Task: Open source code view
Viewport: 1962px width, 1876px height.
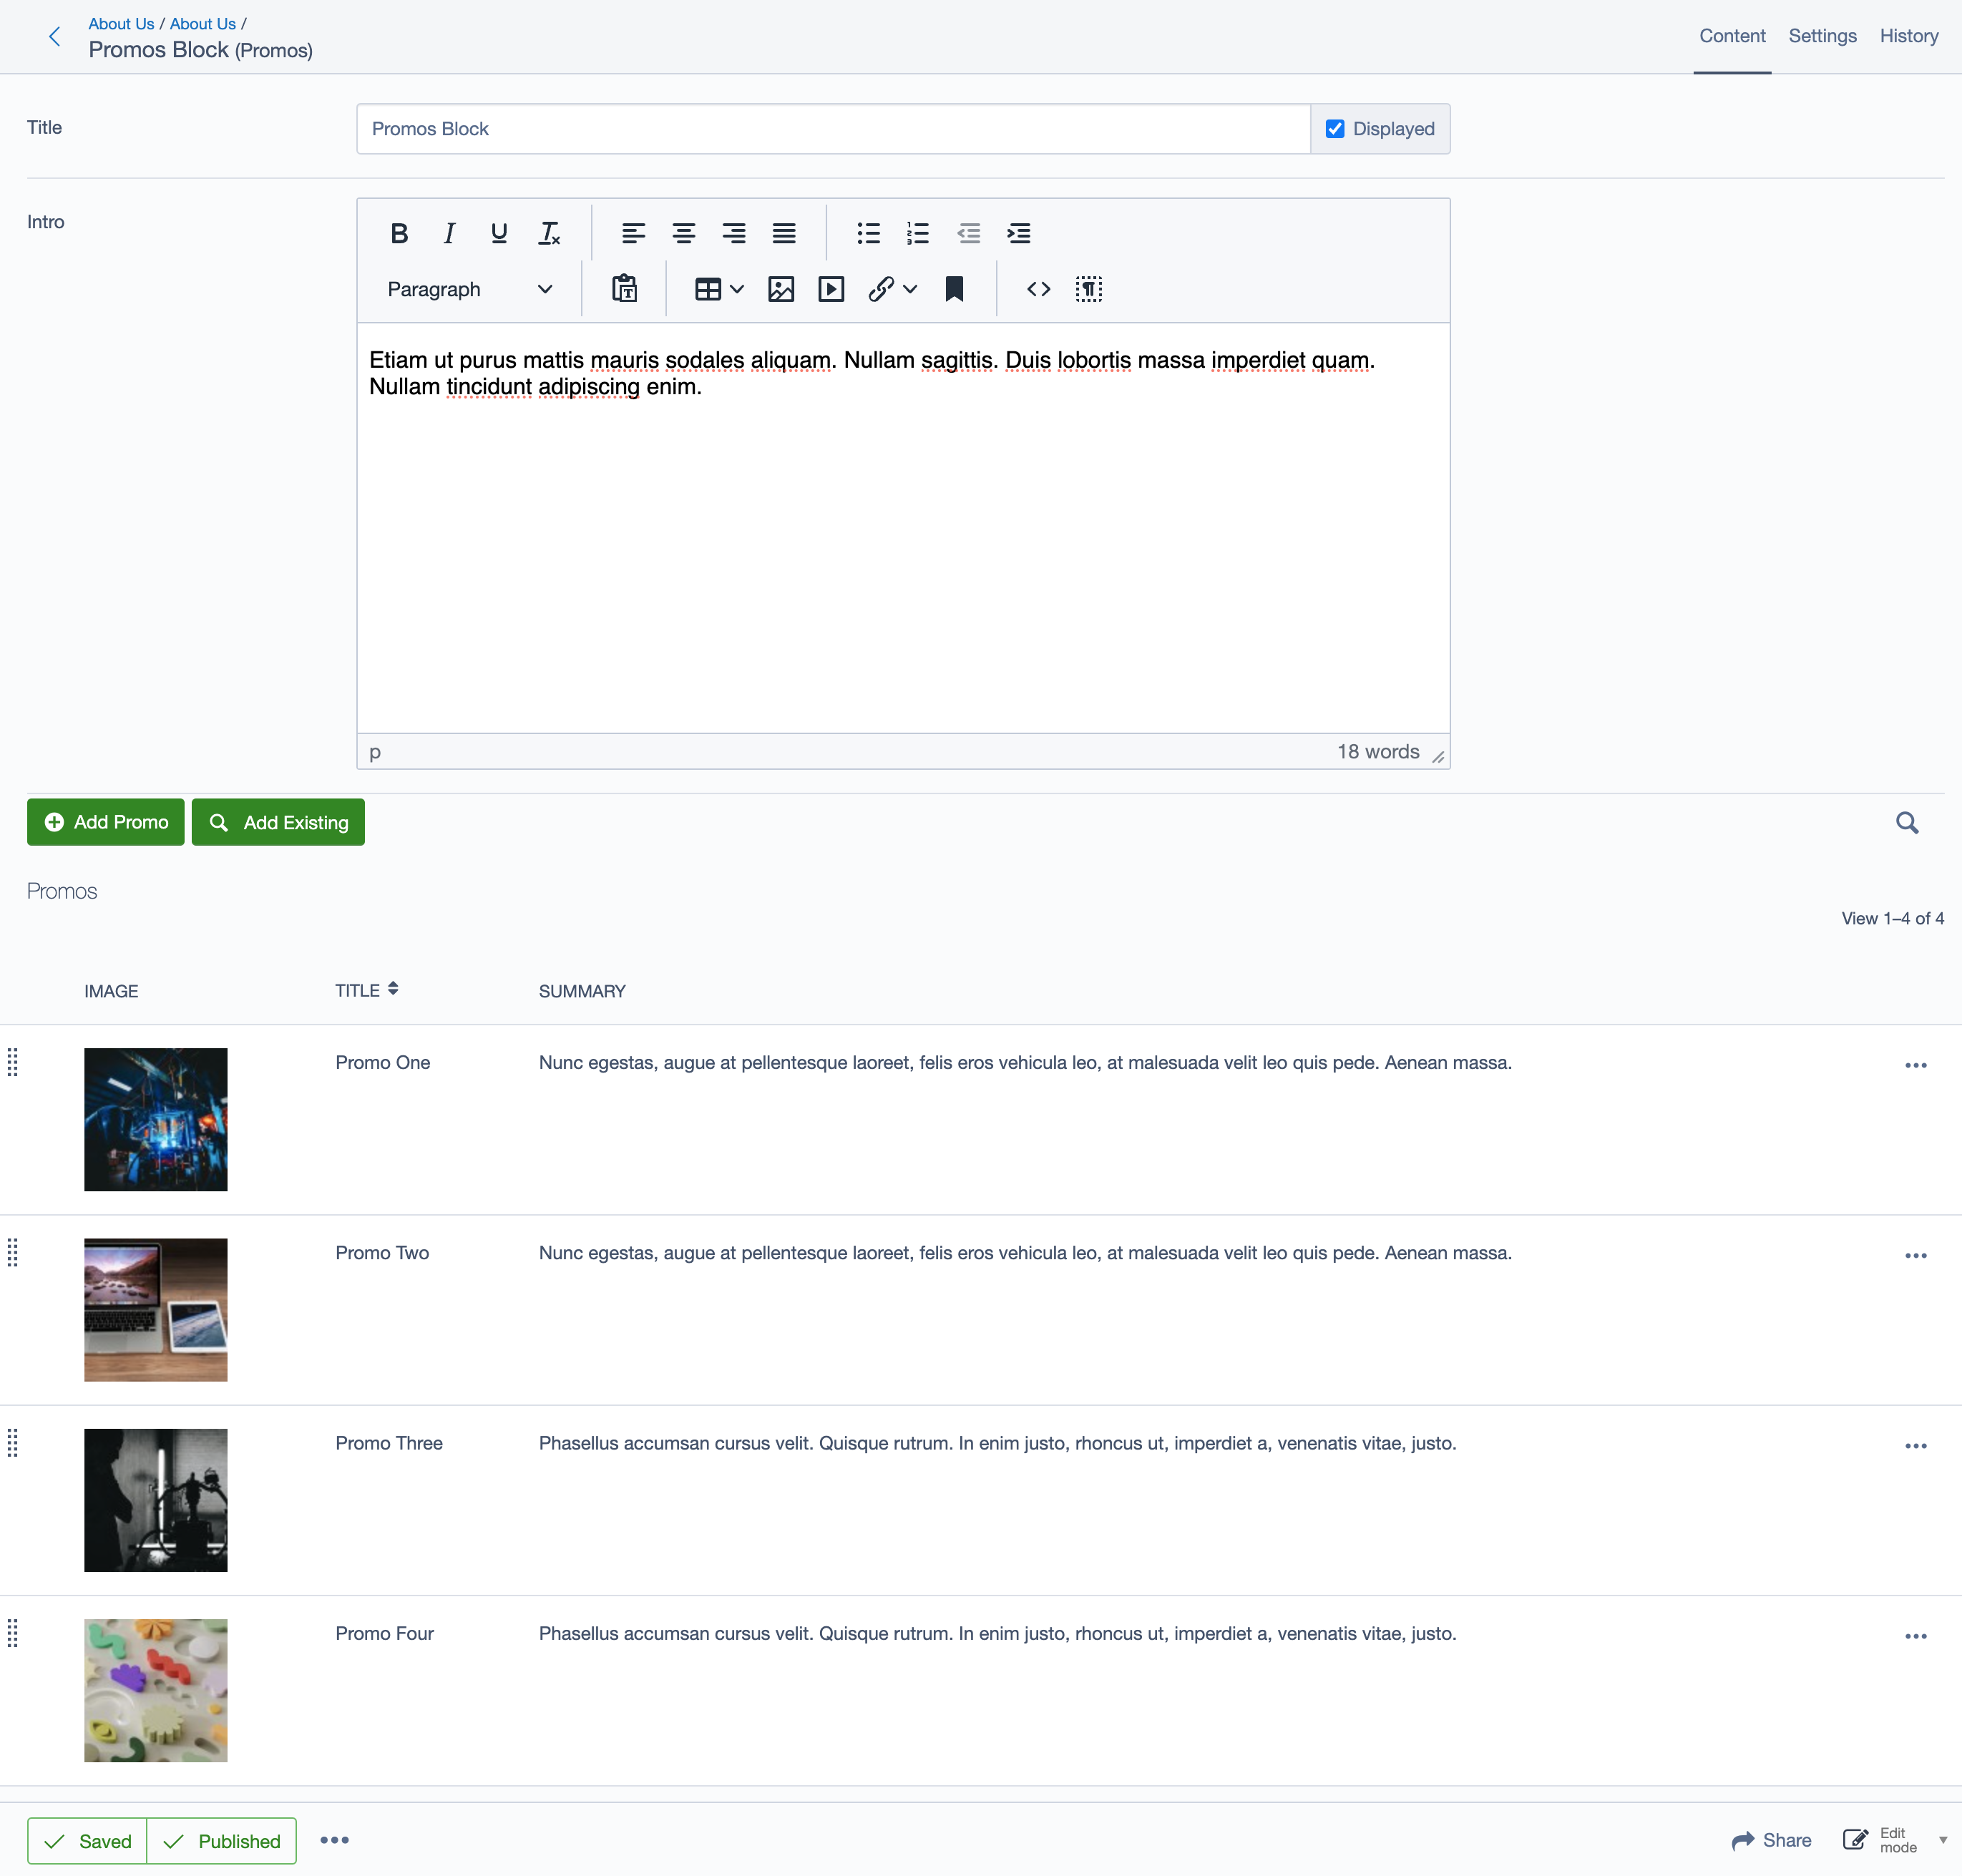Action: pyautogui.click(x=1038, y=289)
